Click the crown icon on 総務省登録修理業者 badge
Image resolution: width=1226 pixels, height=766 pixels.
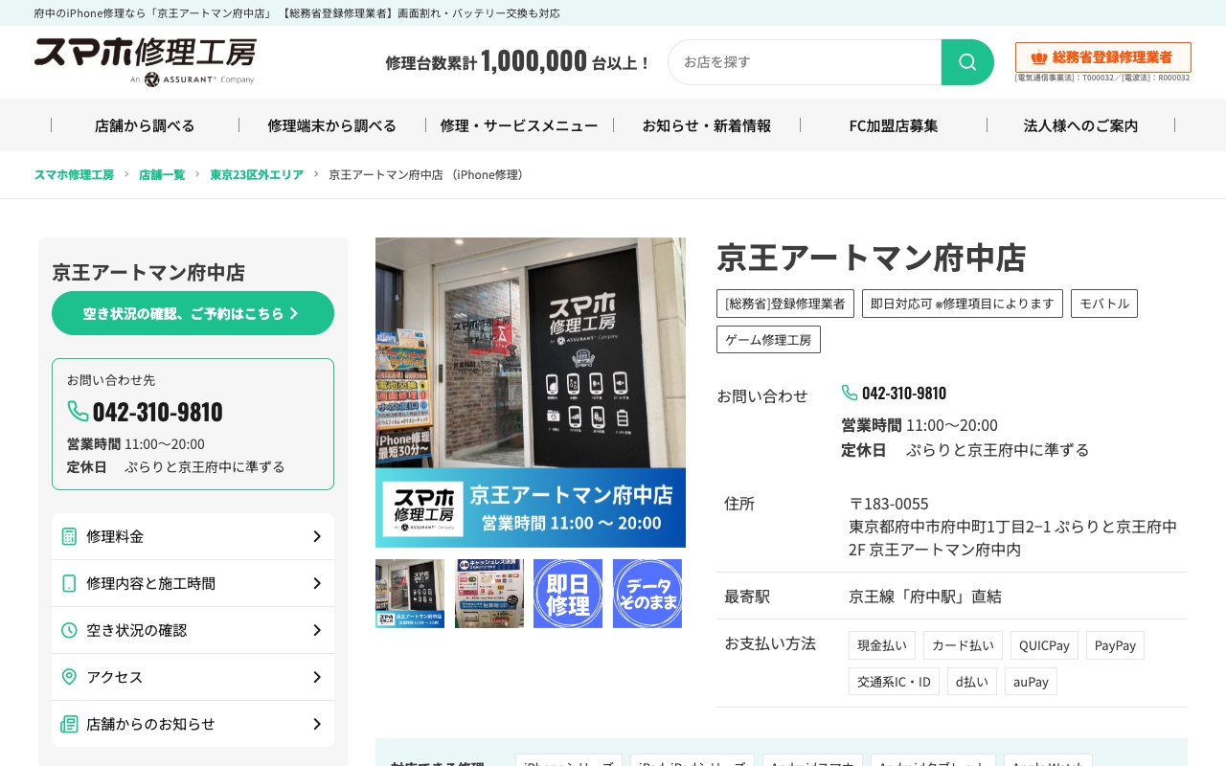pyautogui.click(x=1039, y=57)
